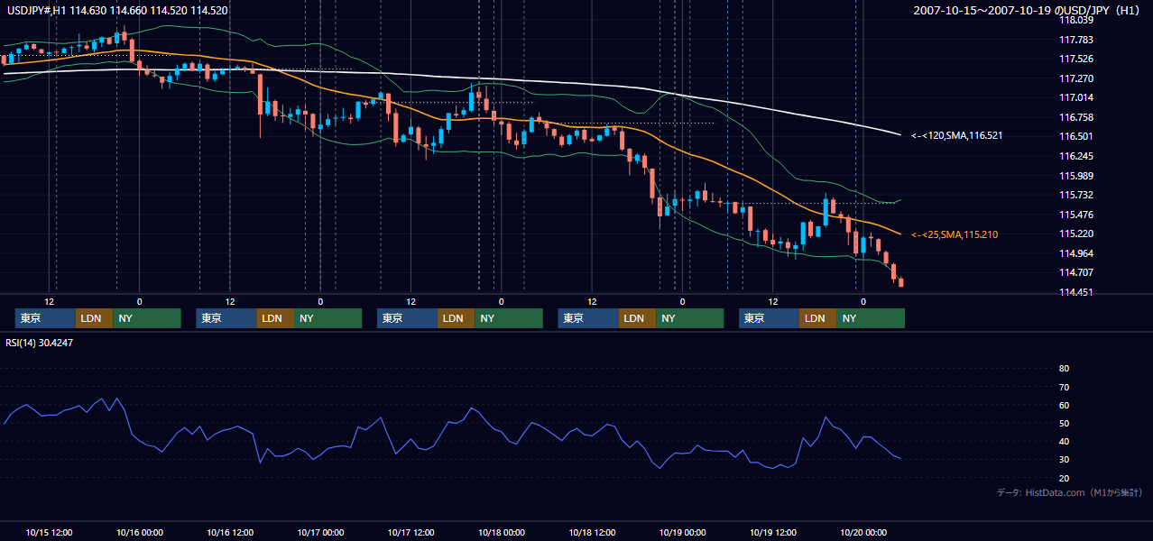The image size is (1153, 541).
Task: Select the 115.732 price level label
Action: click(1075, 195)
